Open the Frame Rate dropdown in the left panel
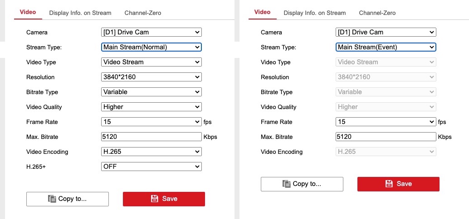The height and width of the screenshot is (219, 469). [x=151, y=122]
